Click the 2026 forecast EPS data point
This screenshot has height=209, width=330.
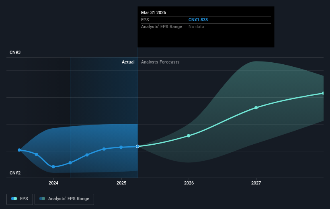coord(189,136)
